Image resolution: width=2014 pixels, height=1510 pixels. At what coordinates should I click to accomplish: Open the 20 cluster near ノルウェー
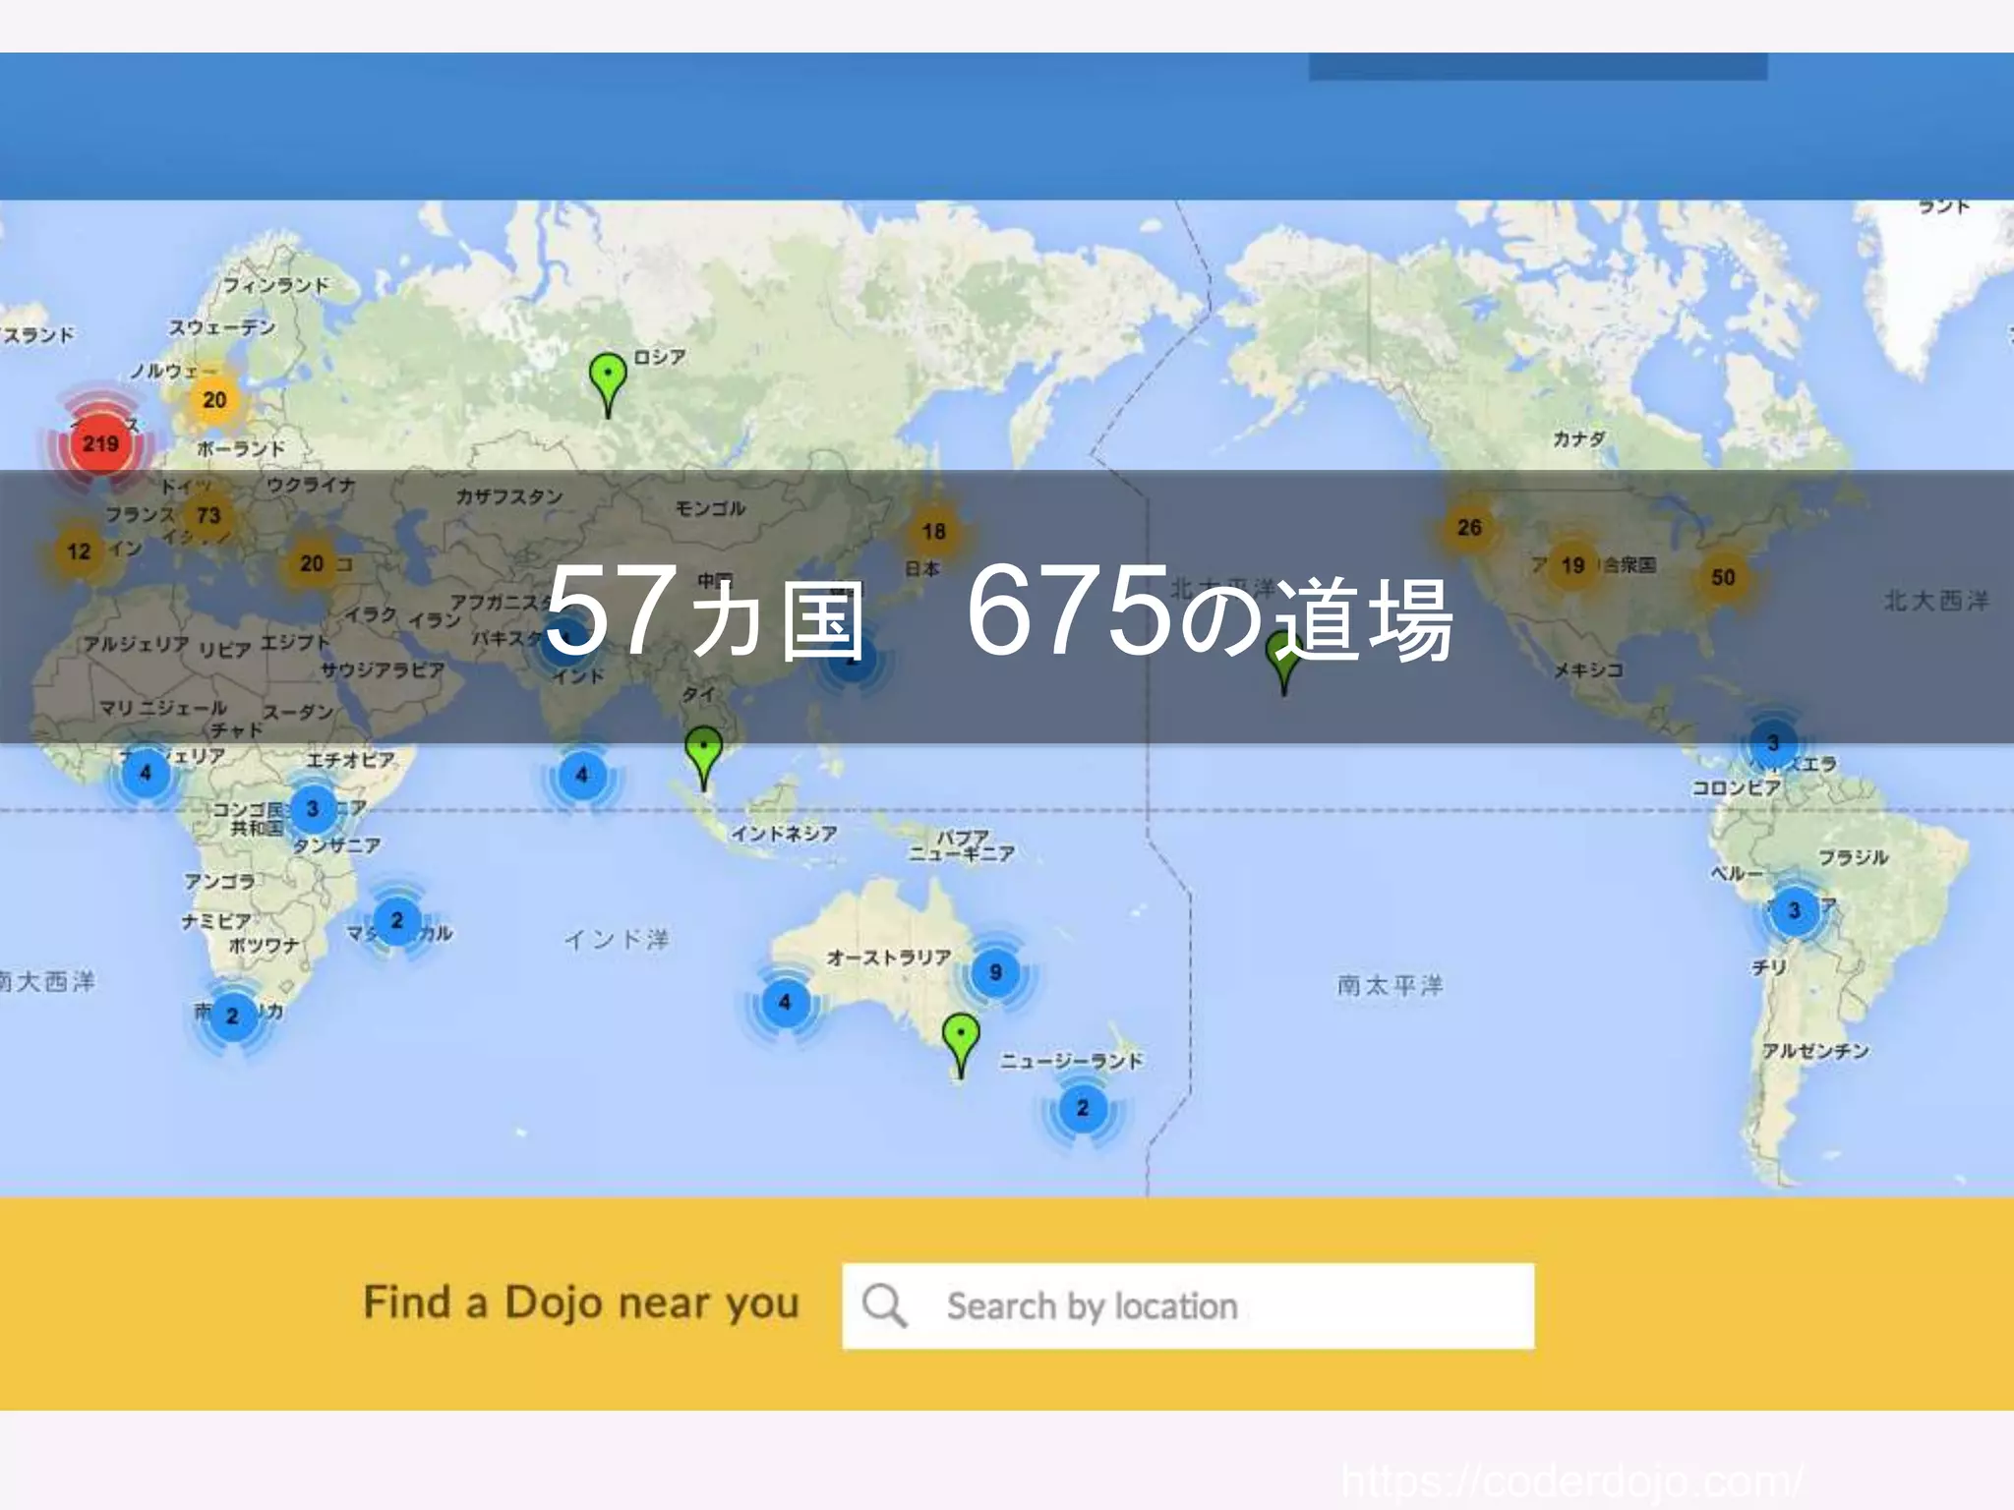(x=214, y=400)
